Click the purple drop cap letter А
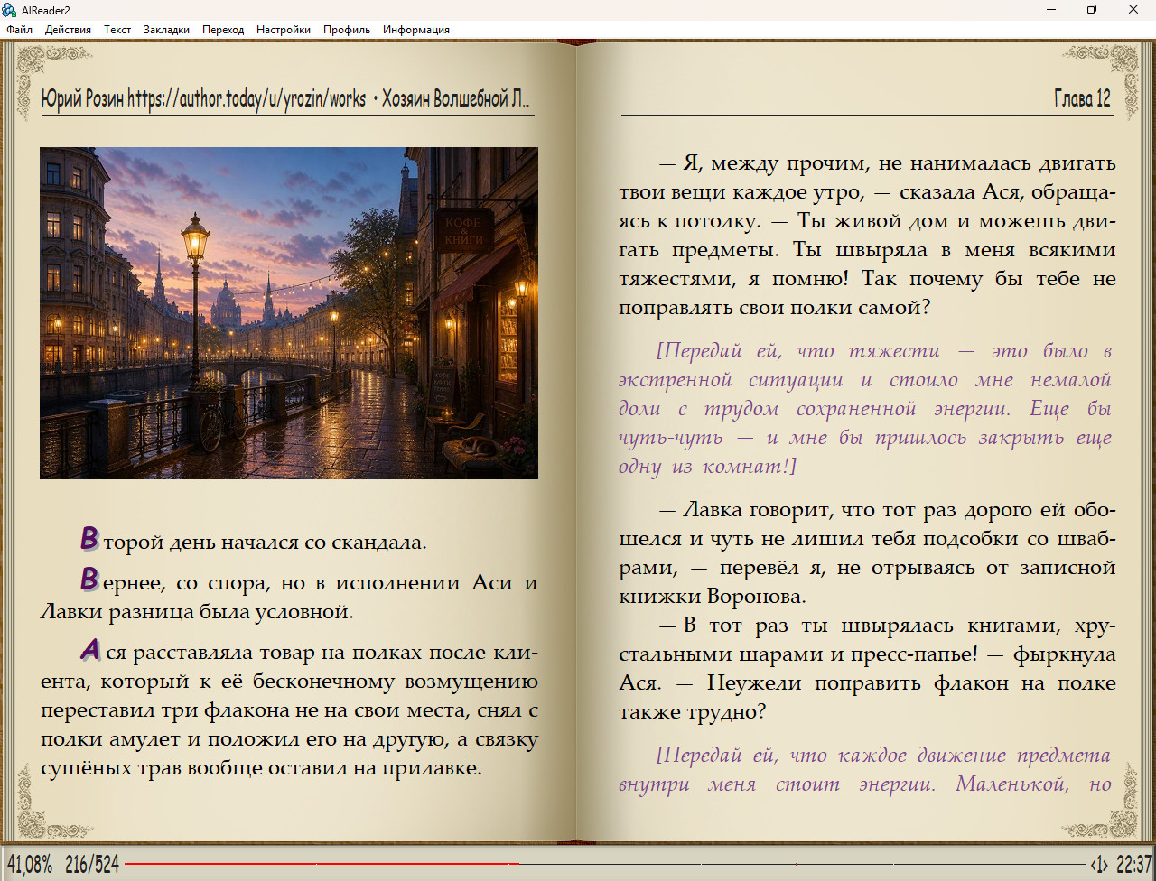The height and width of the screenshot is (881, 1156). (x=90, y=649)
